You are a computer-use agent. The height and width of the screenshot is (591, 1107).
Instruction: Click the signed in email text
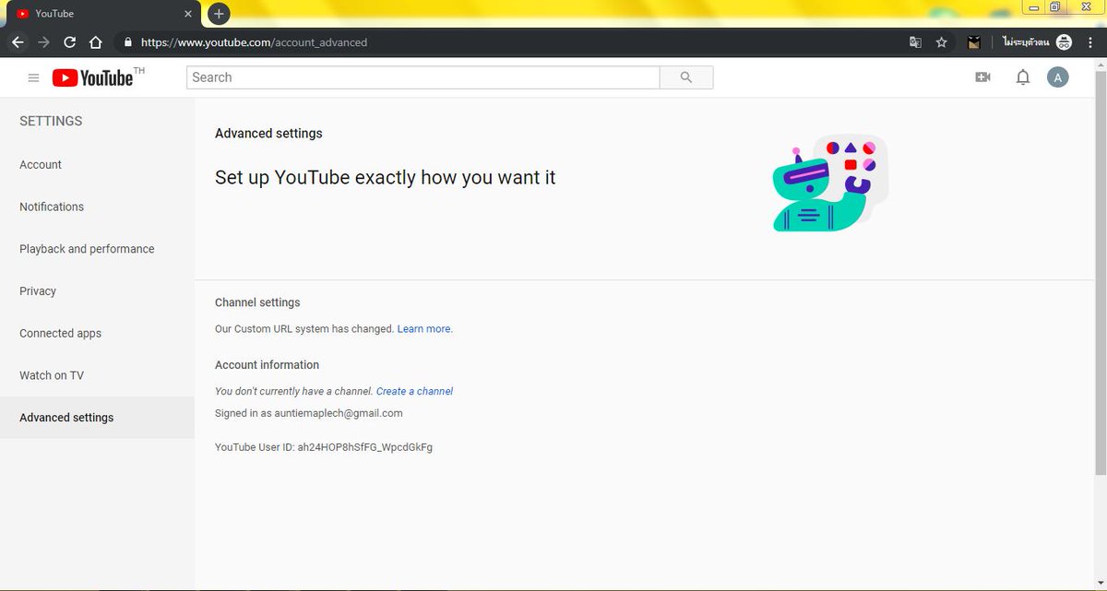point(309,413)
